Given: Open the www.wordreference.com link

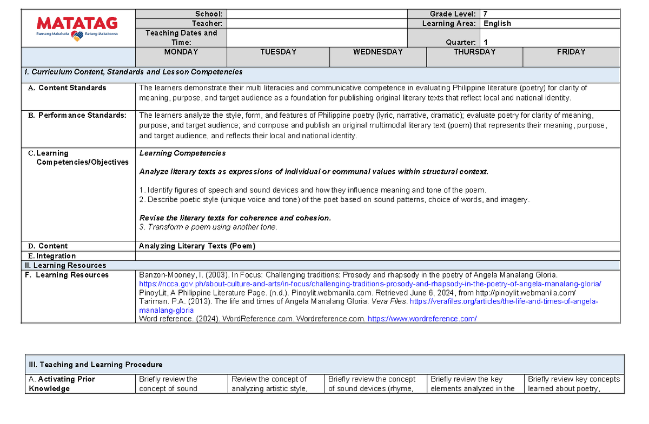Looking at the screenshot, I should [x=422, y=319].
